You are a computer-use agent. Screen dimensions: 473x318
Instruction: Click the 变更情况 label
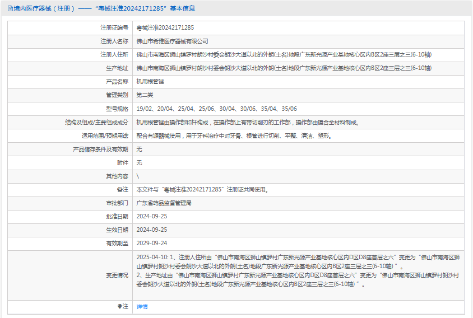click(117, 275)
